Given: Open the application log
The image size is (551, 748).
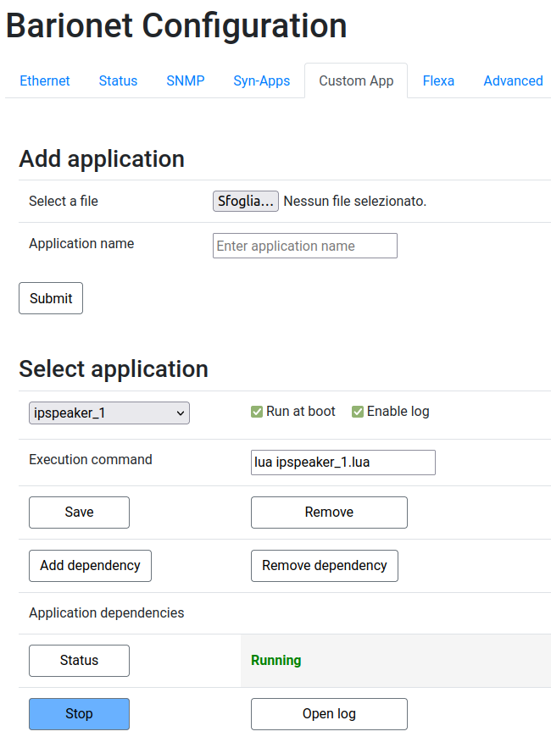Looking at the screenshot, I should [329, 714].
